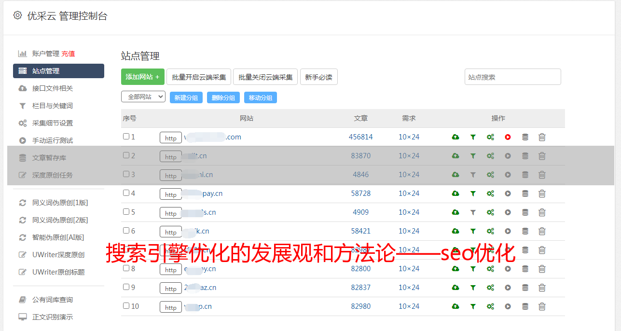
Task: Open 栏目与关键词 in the sidebar
Action: click(53, 106)
